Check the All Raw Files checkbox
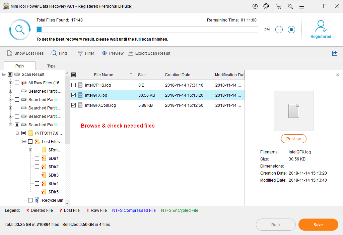The width and height of the screenshot is (343, 235). coord(17,83)
